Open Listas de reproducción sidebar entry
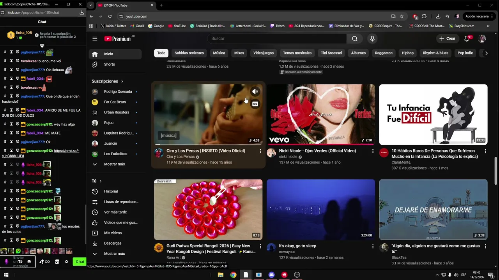 (x=115, y=202)
